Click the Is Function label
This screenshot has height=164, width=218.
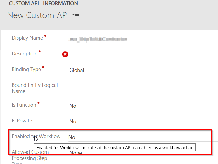(x=24, y=105)
